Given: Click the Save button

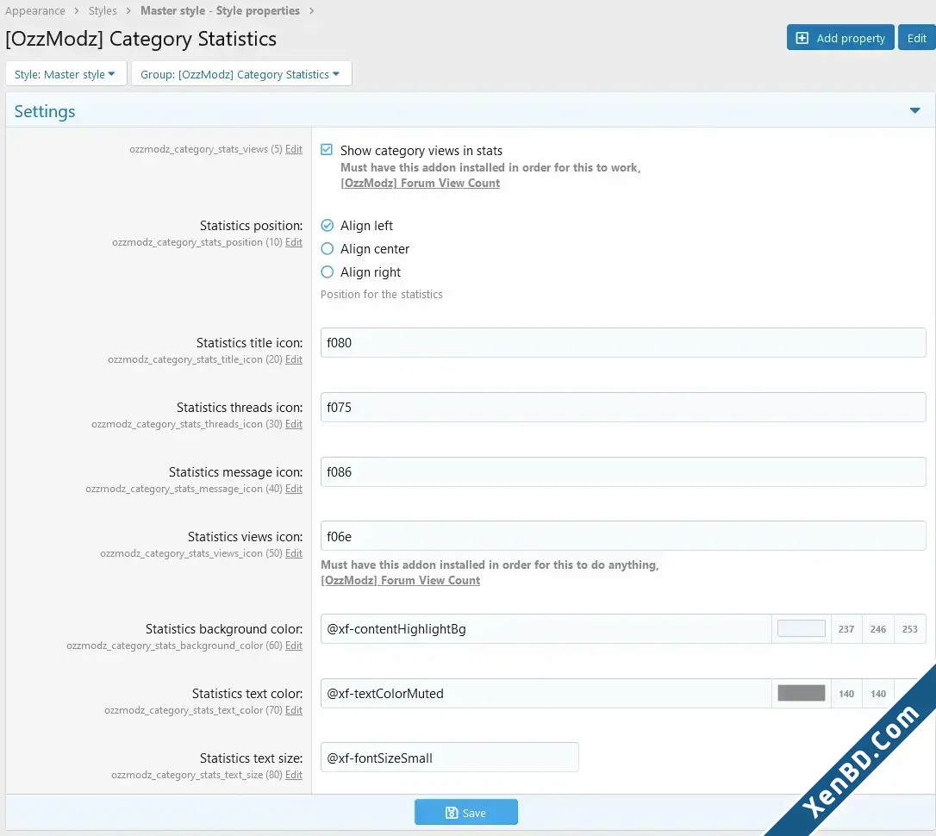Looking at the screenshot, I should point(466,812).
